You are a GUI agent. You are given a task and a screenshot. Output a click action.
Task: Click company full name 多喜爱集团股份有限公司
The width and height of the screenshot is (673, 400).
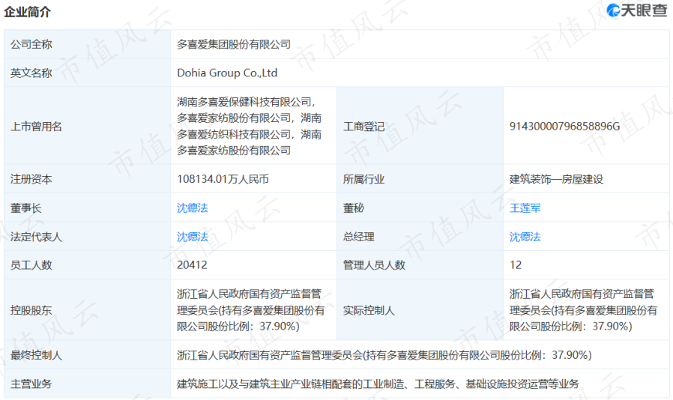click(234, 44)
